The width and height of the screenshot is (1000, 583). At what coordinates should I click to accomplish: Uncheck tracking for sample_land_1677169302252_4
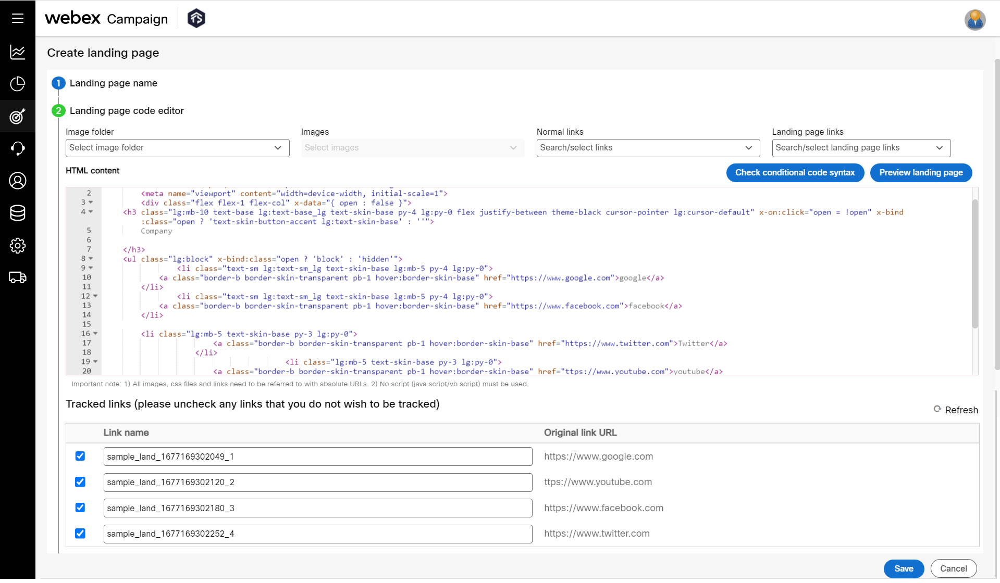click(x=80, y=534)
